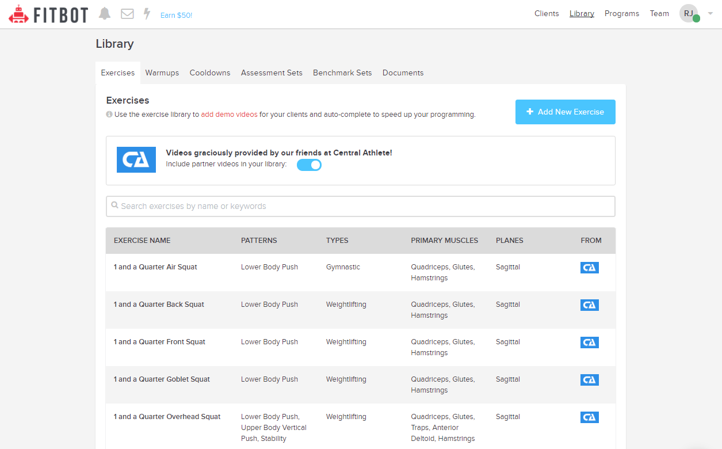Expand the account dropdown arrow
Image resolution: width=722 pixels, height=449 pixels.
pos(710,14)
